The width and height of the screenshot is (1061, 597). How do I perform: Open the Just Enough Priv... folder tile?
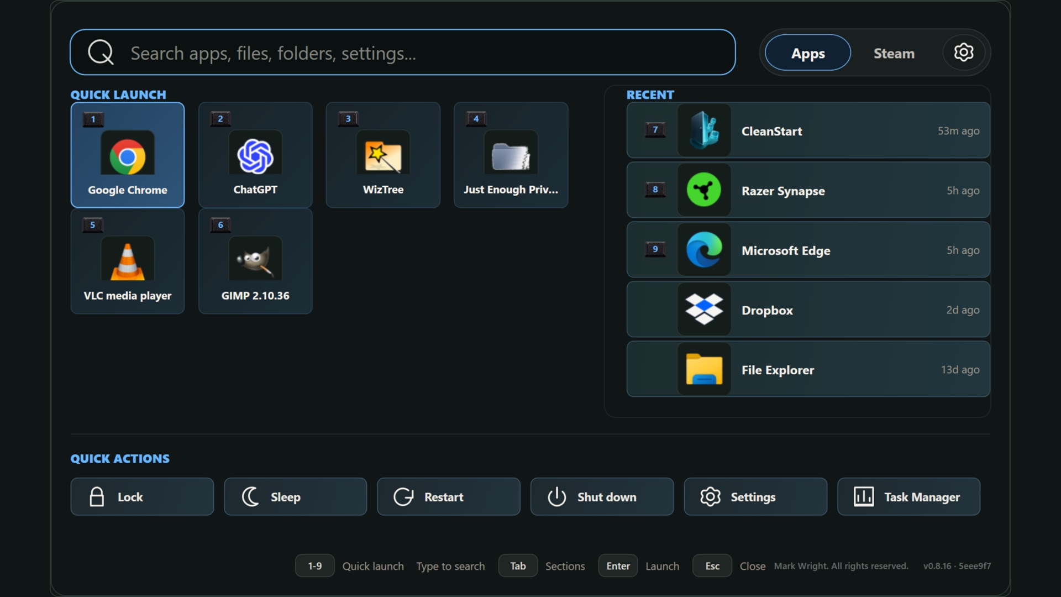[x=511, y=155]
